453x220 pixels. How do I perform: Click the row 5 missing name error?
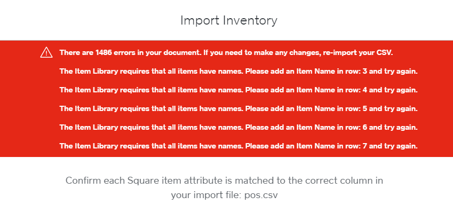[238, 108]
